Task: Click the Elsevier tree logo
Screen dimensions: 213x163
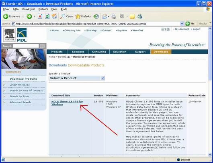Action: [x=9, y=35]
